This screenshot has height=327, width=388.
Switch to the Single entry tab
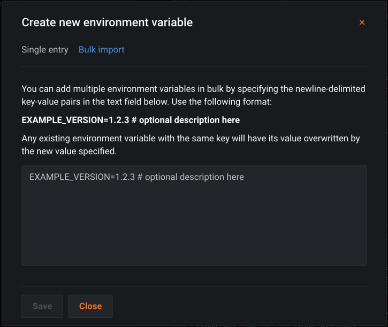pos(45,50)
